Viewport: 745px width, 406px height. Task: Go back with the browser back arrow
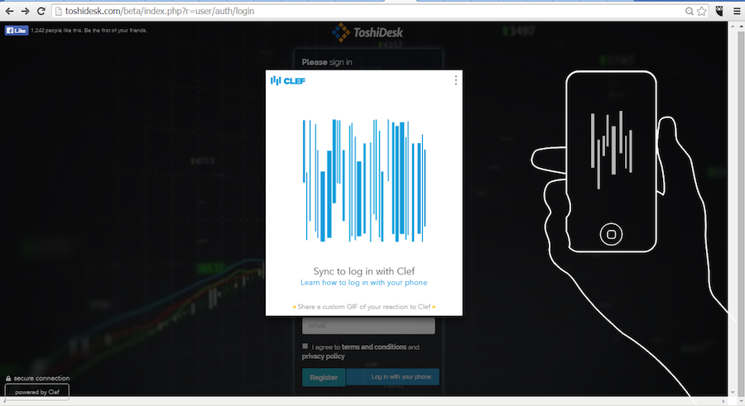pyautogui.click(x=9, y=11)
